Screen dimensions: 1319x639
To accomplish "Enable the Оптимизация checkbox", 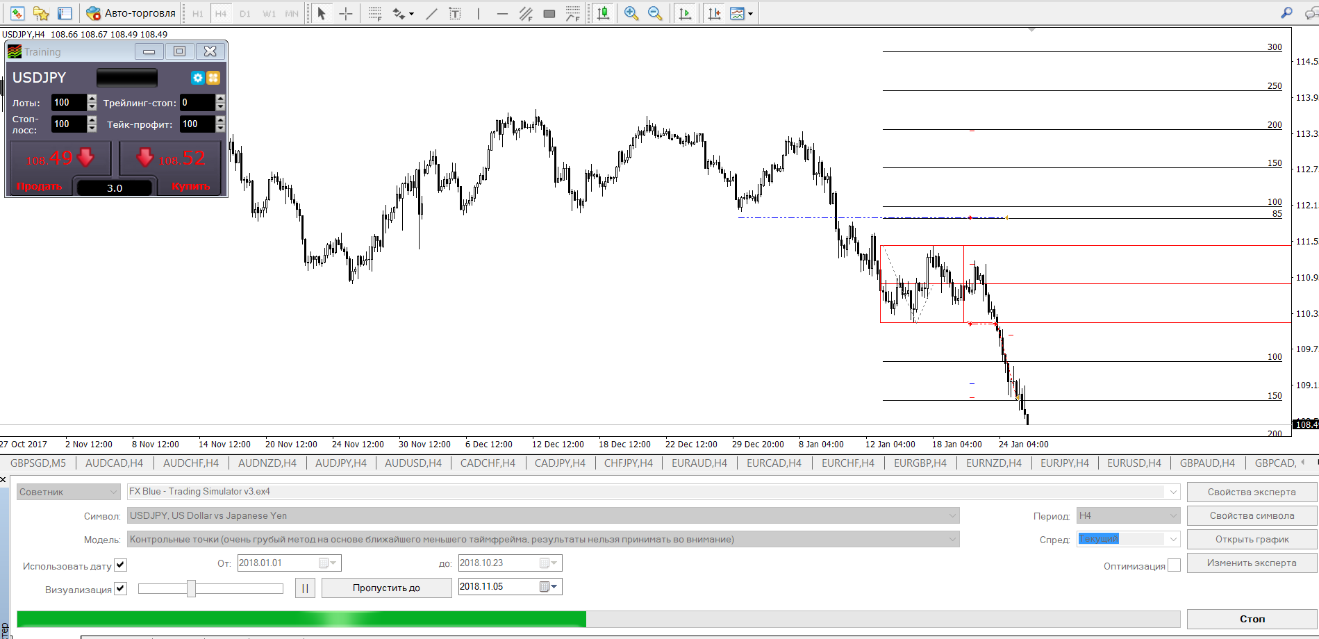I will (1174, 565).
